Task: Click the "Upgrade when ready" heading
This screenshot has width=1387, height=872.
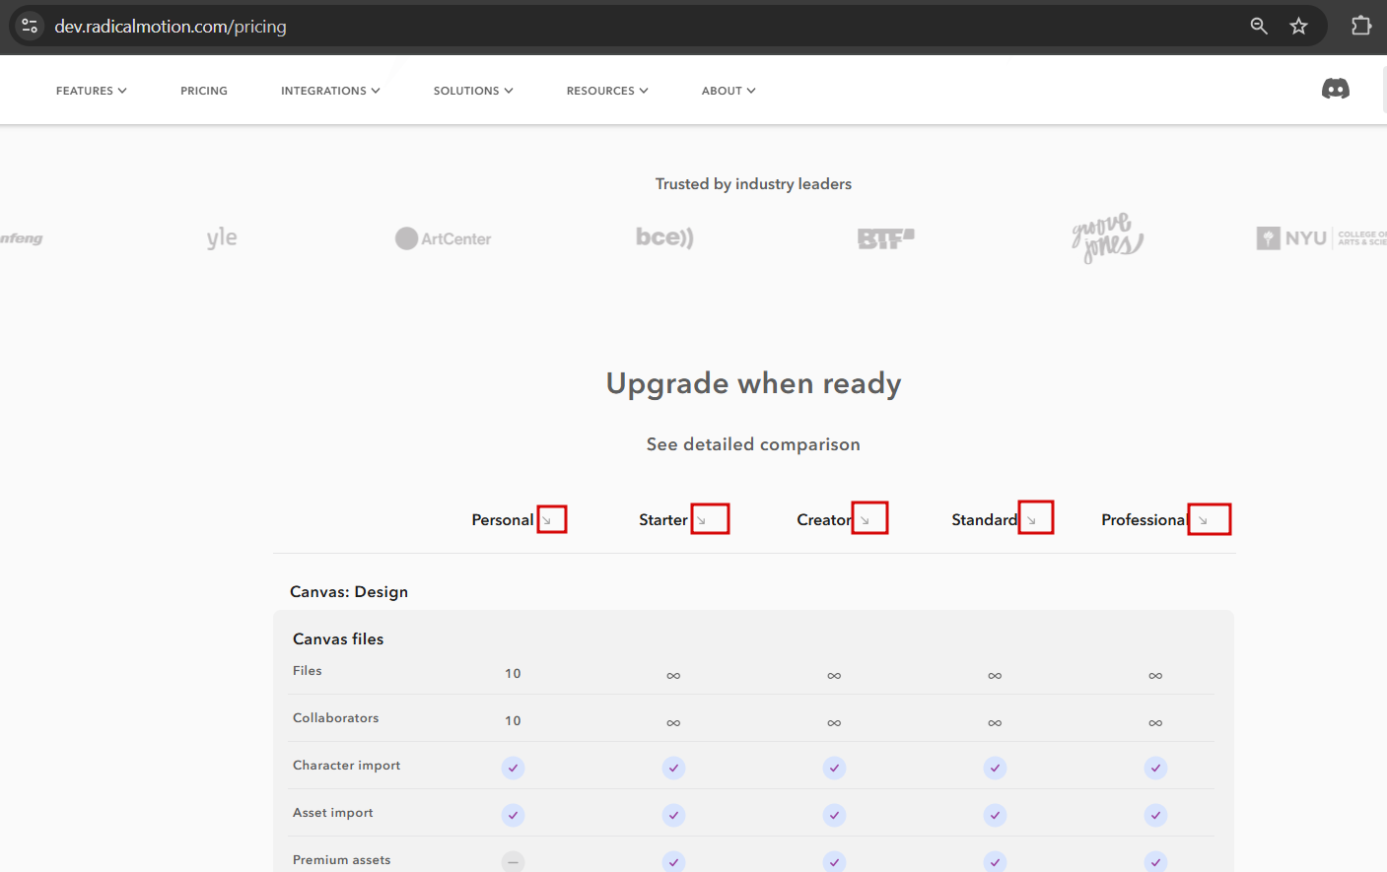Action: (x=753, y=383)
